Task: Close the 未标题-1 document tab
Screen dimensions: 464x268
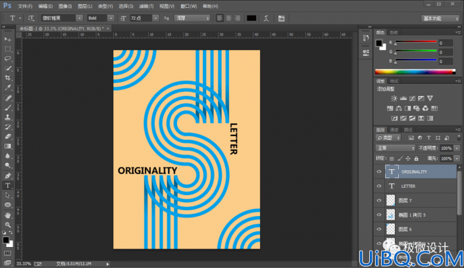Action: [x=108, y=28]
